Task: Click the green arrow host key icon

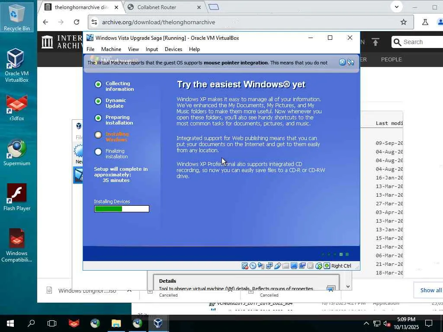Action: click(x=327, y=266)
